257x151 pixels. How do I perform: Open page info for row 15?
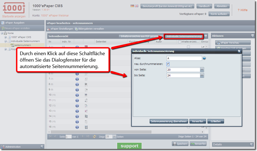click(x=77, y=122)
